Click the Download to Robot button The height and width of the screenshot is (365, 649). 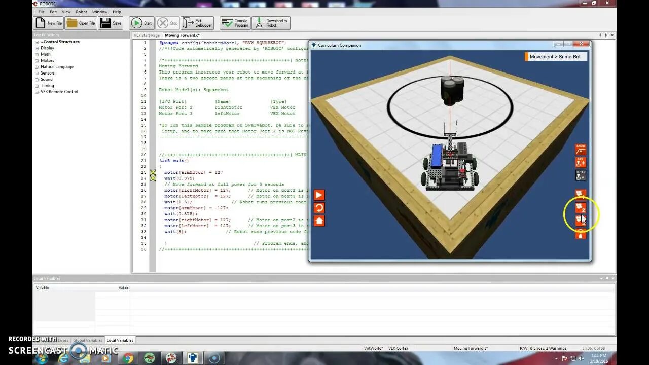271,23
